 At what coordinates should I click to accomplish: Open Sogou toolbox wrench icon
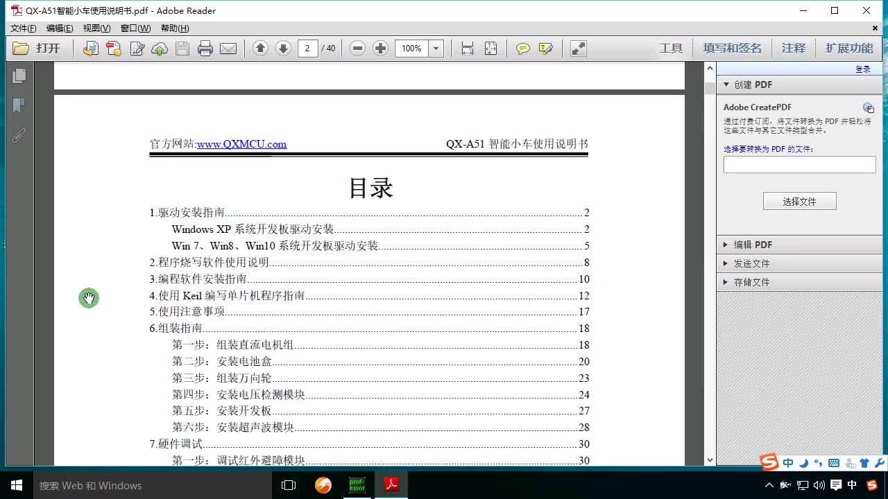[880, 463]
